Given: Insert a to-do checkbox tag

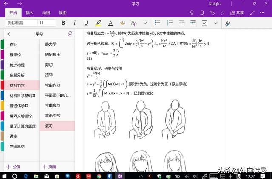Looking at the screenshot, I should [x=204, y=23].
